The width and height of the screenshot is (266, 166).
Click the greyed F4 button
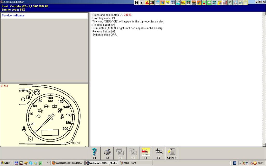pos(133,154)
